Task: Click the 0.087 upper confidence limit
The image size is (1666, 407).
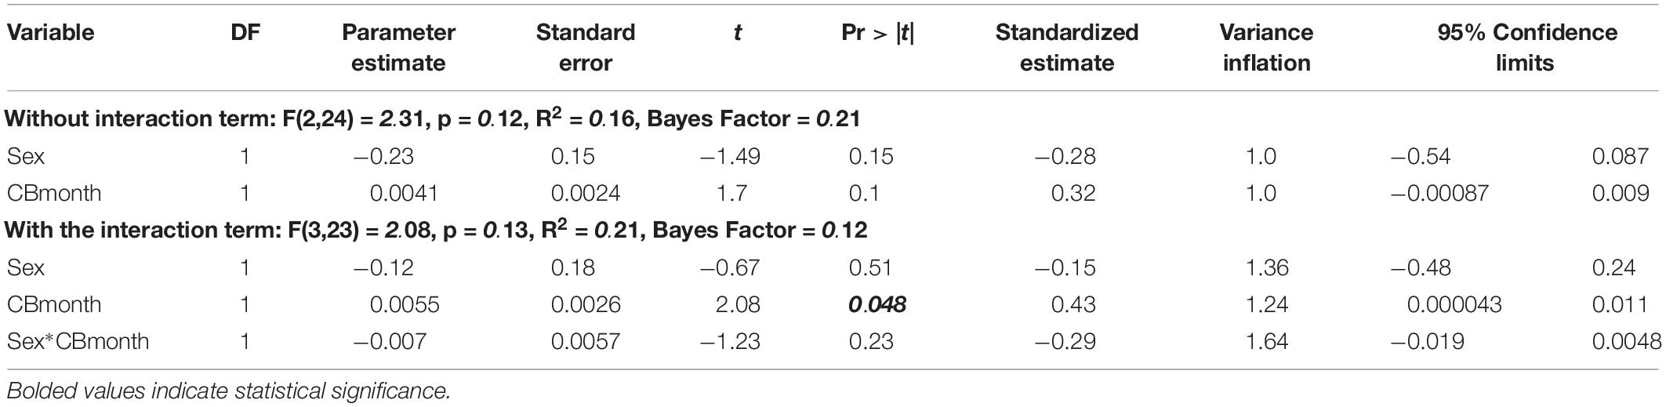Action: coord(1621,156)
